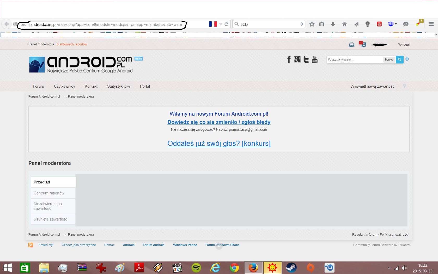Image resolution: width=438 pixels, height=274 pixels.
Task: Open the notifications icon with red badge
Action: pyautogui.click(x=363, y=44)
